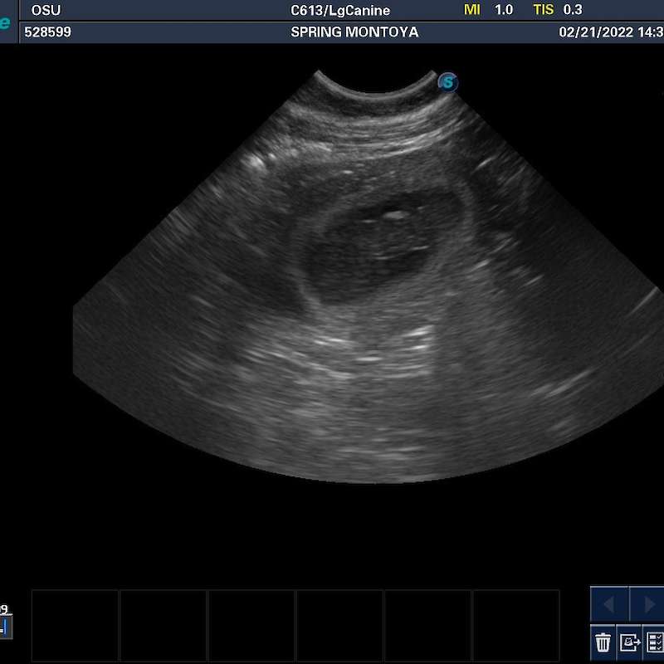Viewport: 664px width, 664px height.
Task: Click the patient name SPRING MONTOYA
Action: 354,32
